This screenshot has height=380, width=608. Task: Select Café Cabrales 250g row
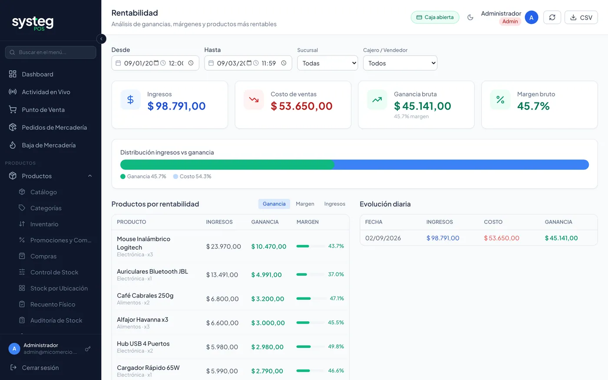[230, 299]
